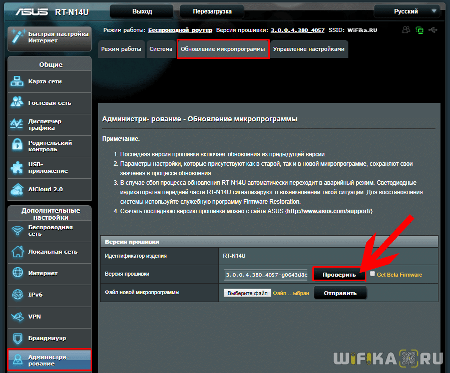This screenshot has width=450, height=373.
Task: Open the Русский language dropdown
Action: 406,11
